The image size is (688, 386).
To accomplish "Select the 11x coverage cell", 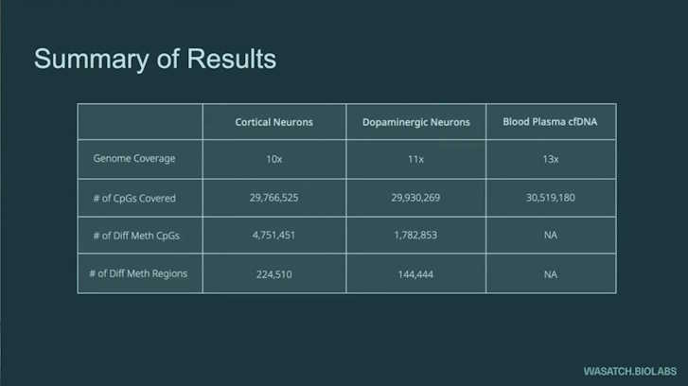I will (416, 159).
